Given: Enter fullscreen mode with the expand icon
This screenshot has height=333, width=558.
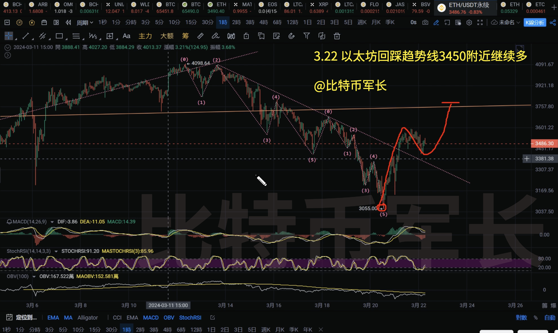Looking at the screenshot, I should (480, 23).
